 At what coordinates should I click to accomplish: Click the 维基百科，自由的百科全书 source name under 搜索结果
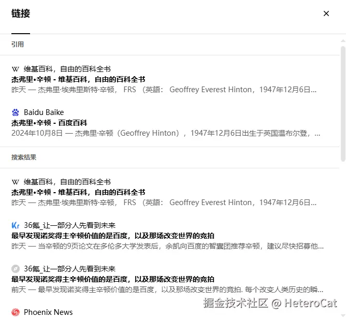[x=67, y=182]
